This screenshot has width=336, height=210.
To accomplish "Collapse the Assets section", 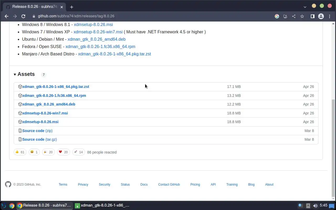I will (24, 74).
